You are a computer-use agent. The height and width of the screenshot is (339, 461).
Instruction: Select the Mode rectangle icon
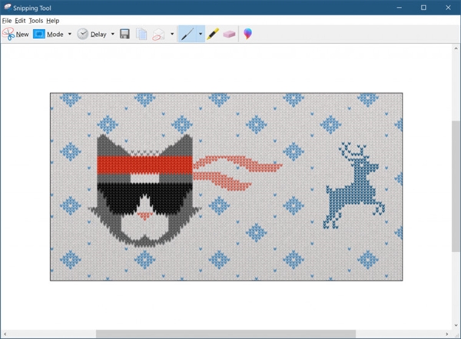coord(39,34)
